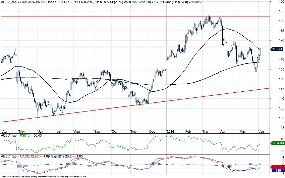
Task: Click the red MACD value tag
Action: pos(277,167)
